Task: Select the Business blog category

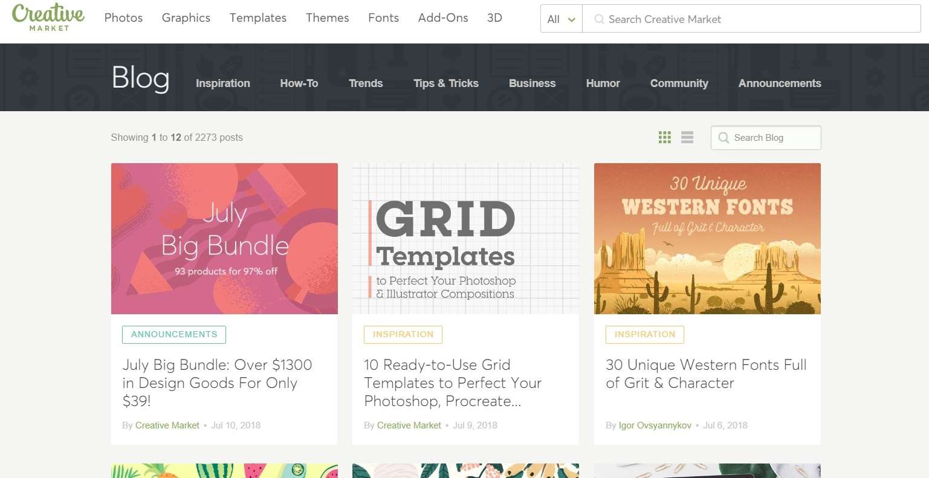Action: (532, 83)
